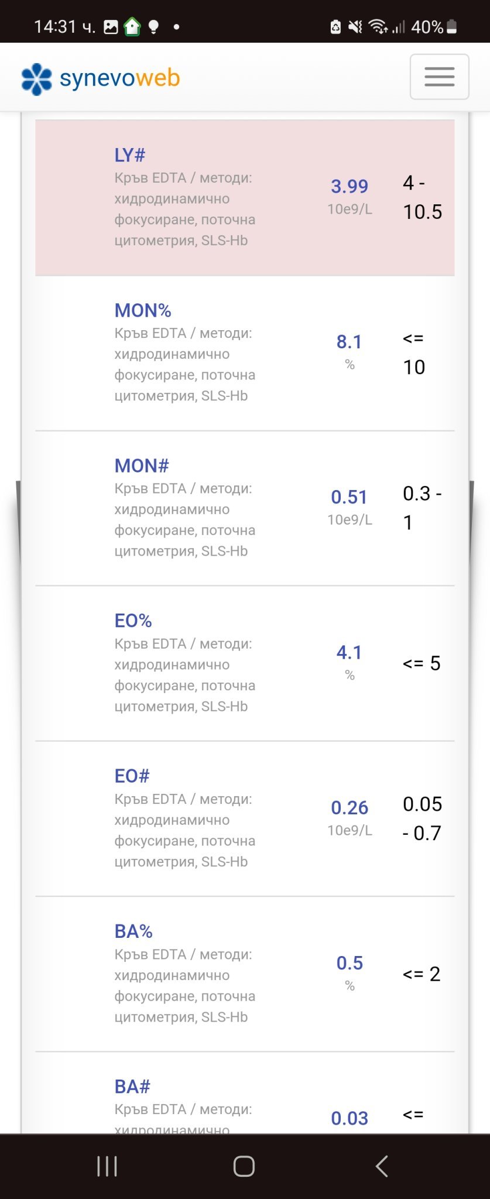This screenshot has height=1199, width=490.
Task: Click the LY# result value 3.99
Action: coord(349,186)
